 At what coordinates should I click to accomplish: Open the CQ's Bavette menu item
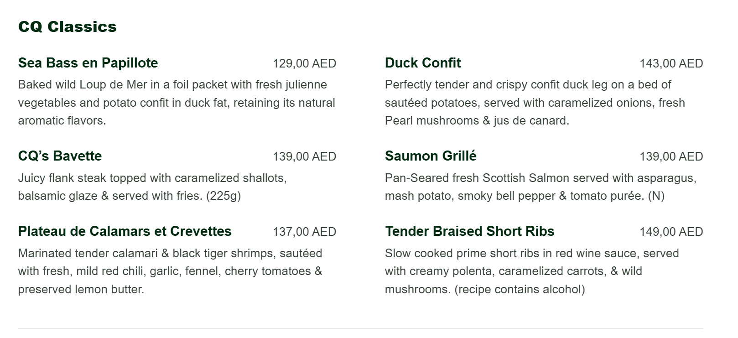point(60,156)
